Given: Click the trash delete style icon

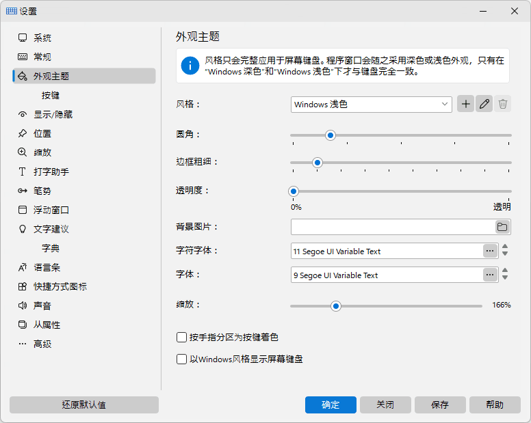Looking at the screenshot, I should point(502,104).
